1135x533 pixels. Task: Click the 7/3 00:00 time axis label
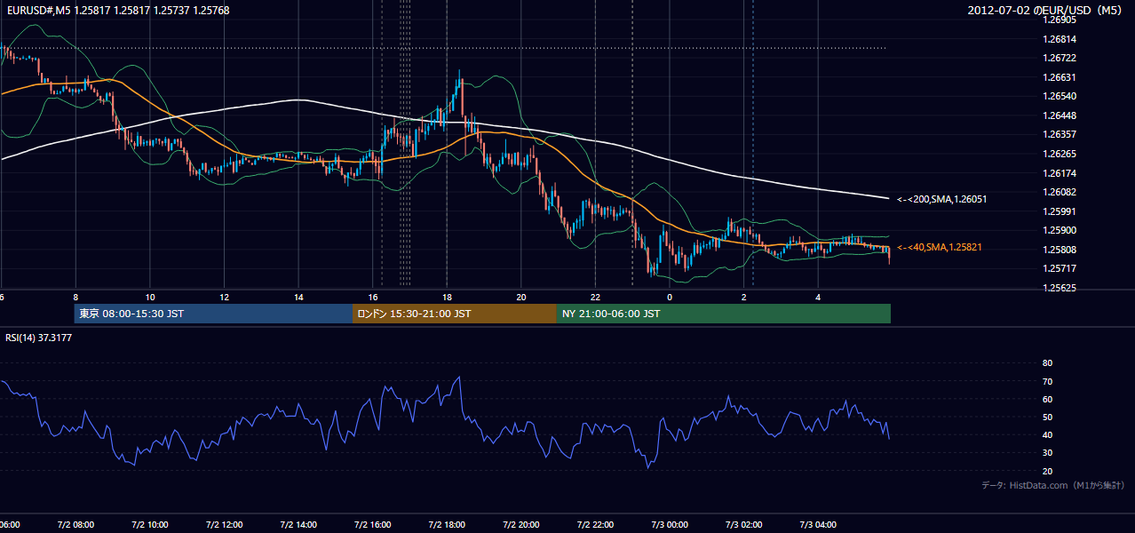pos(669,524)
